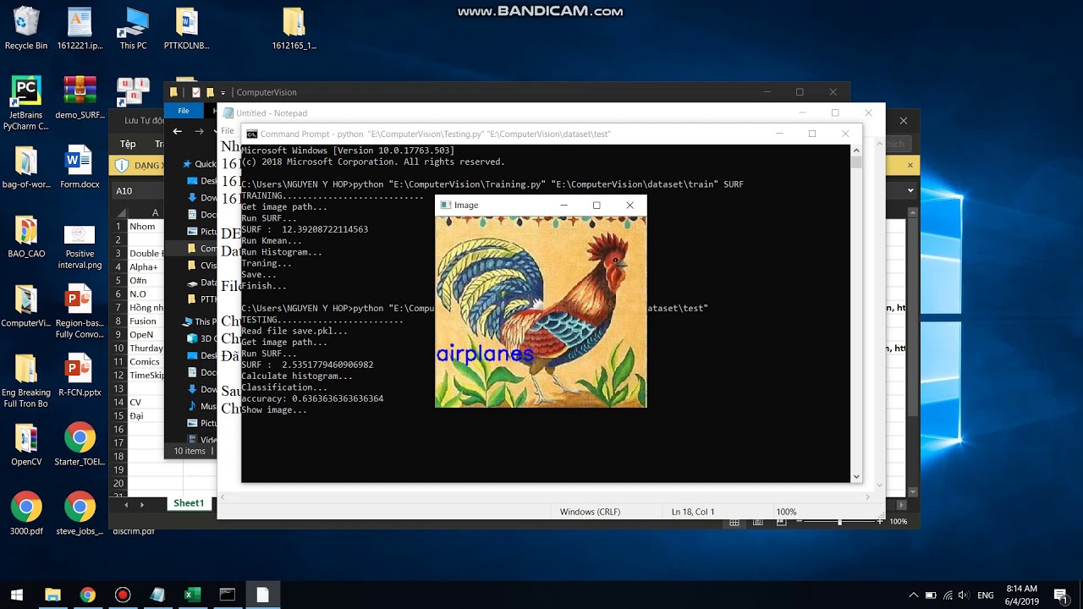Open the Tệp menu in Excel
This screenshot has width=1083, height=609.
(x=128, y=144)
